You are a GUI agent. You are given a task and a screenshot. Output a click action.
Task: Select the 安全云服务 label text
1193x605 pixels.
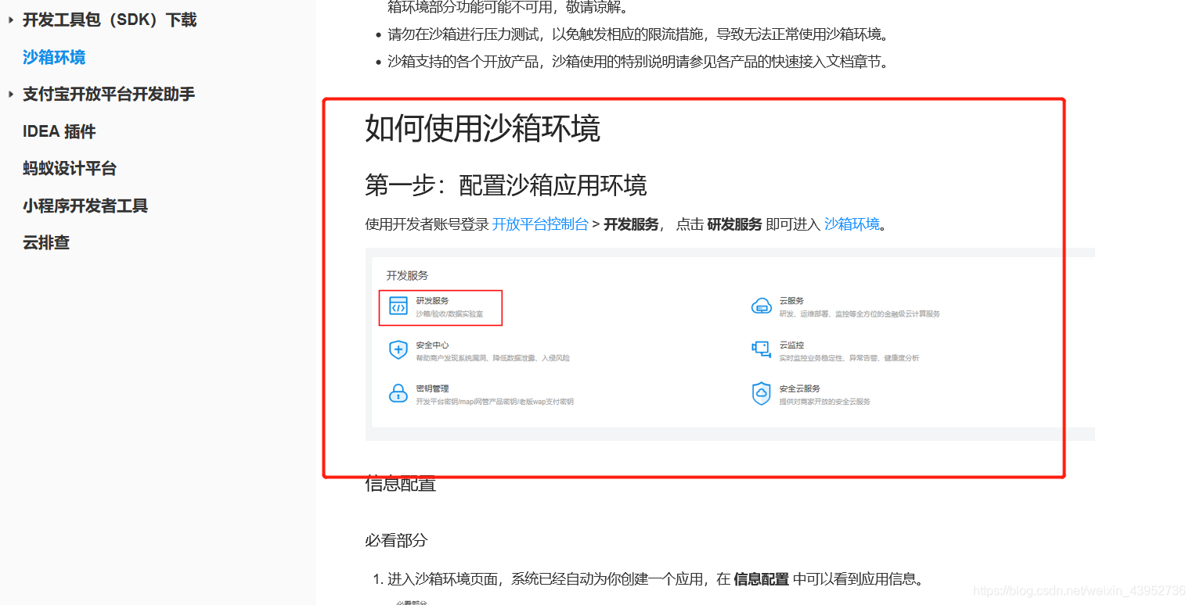click(800, 388)
